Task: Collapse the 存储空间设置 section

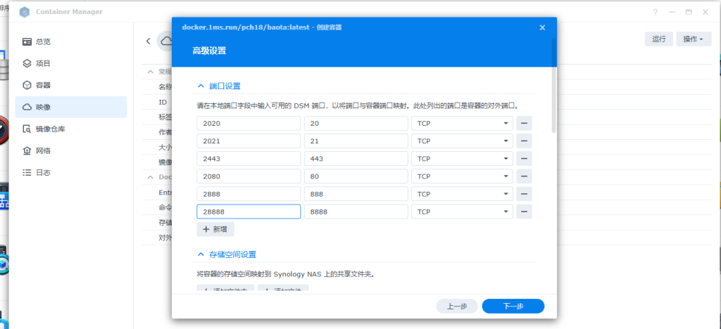Action: [x=201, y=254]
